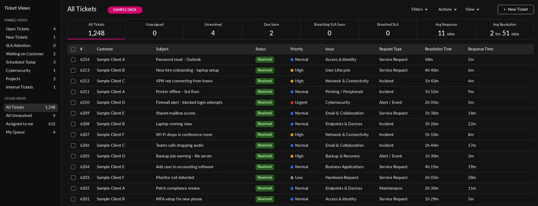Click the Resolved status badge on ticket 6210

pos(265,103)
